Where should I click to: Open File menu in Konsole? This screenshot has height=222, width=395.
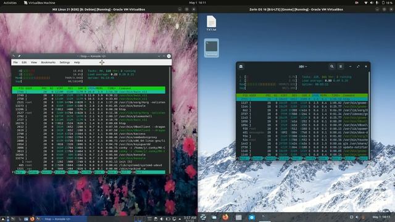15,62
